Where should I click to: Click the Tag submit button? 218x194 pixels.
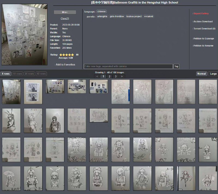click(x=176, y=66)
